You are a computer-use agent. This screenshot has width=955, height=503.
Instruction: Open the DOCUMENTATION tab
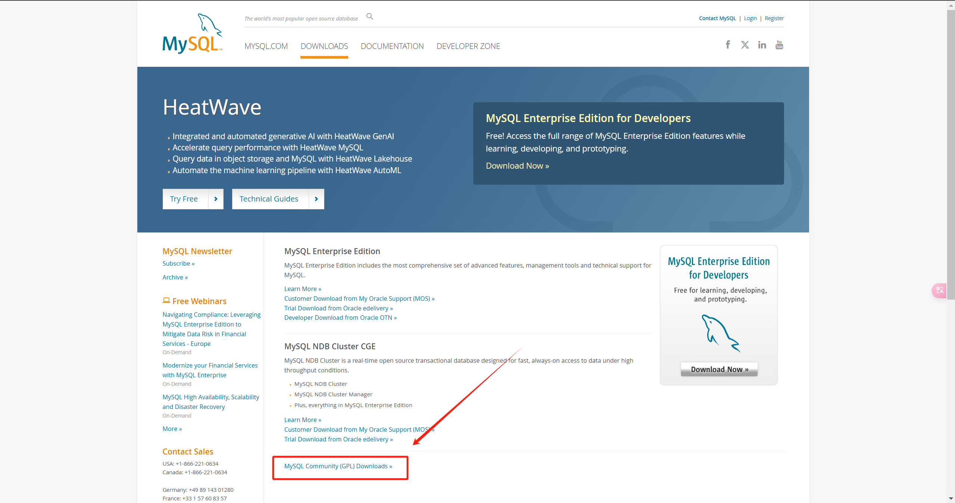tap(392, 46)
